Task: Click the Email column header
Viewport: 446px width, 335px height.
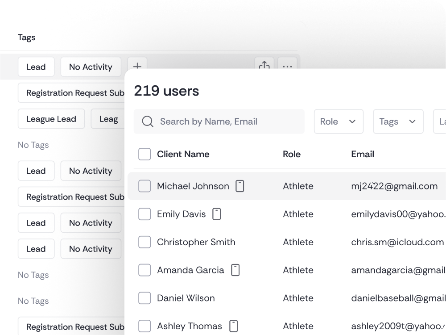Action: coord(363,154)
